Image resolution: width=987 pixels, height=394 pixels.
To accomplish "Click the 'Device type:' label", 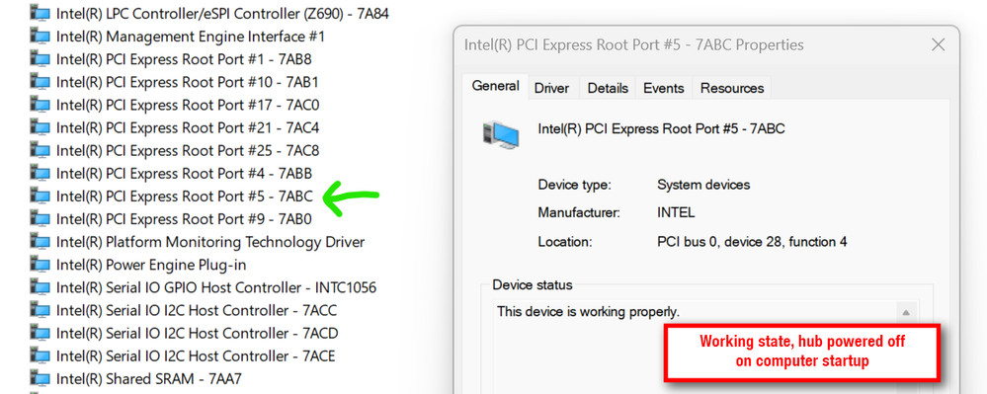I will (575, 185).
